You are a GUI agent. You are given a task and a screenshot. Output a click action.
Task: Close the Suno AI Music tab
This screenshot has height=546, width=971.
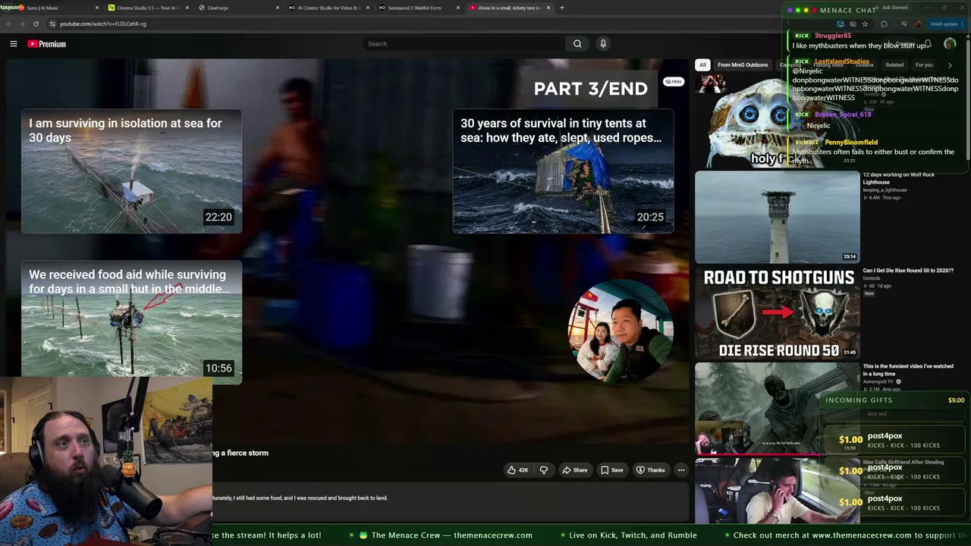pyautogui.click(x=97, y=8)
